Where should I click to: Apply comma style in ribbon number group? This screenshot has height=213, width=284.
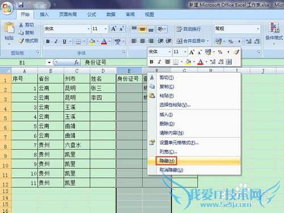point(239,41)
